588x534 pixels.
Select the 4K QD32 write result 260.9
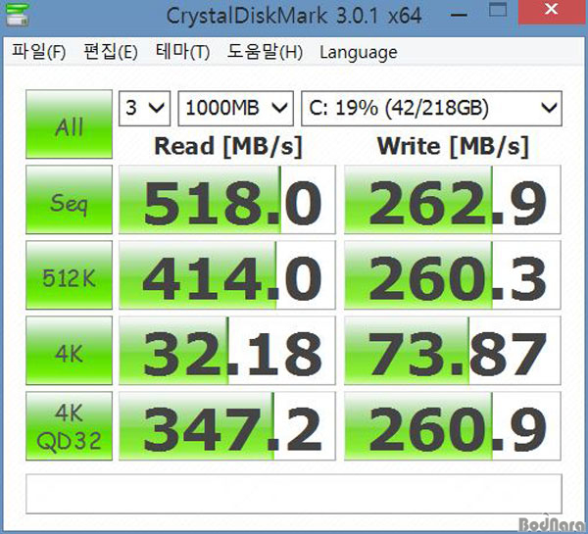[453, 426]
